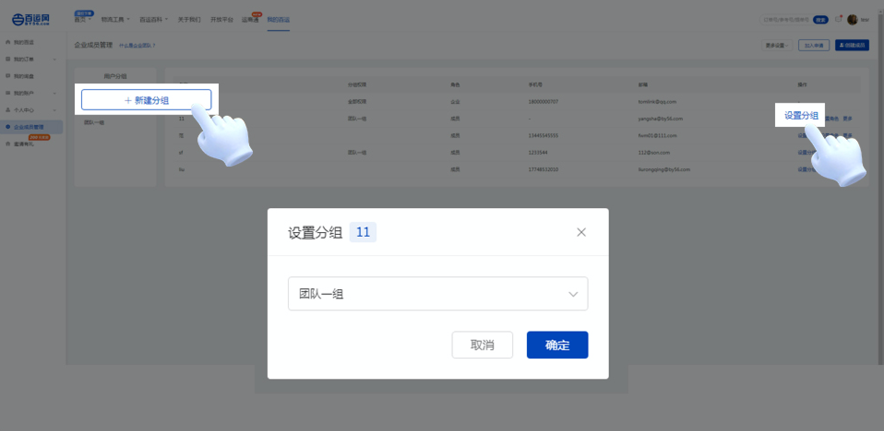This screenshot has height=431, width=884.
Task: Click the 我的账户 sidebar icon
Action: tap(8, 93)
